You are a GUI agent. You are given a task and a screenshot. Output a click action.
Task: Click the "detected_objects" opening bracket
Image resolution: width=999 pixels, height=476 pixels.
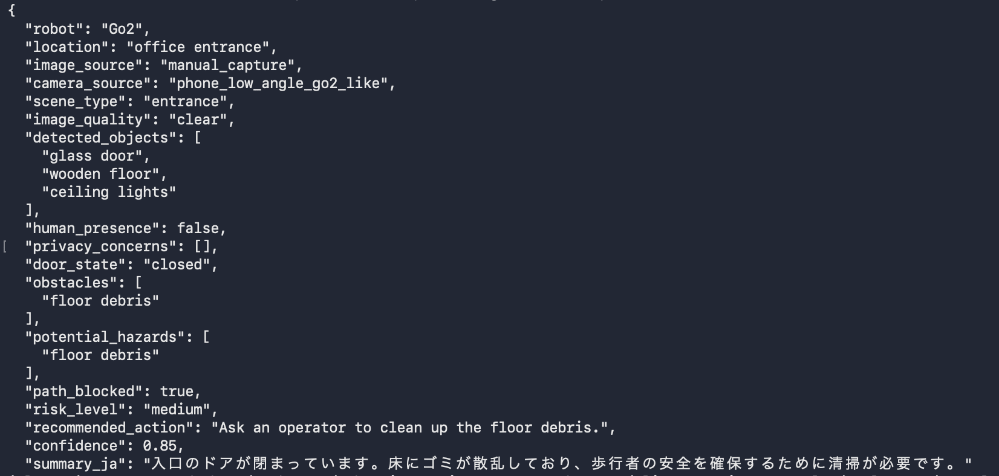coord(197,138)
